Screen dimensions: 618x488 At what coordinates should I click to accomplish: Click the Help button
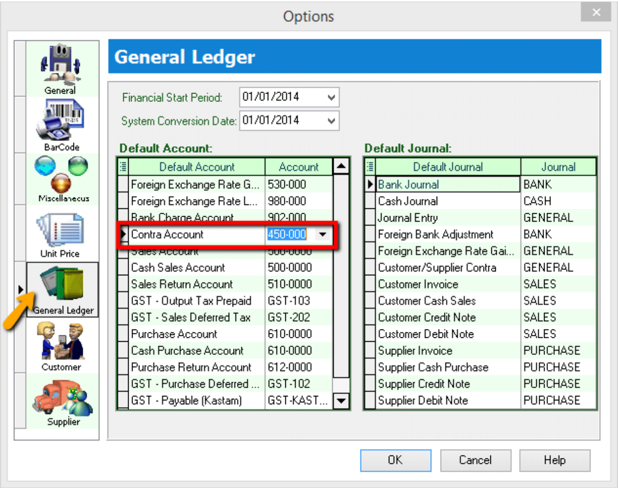554,460
